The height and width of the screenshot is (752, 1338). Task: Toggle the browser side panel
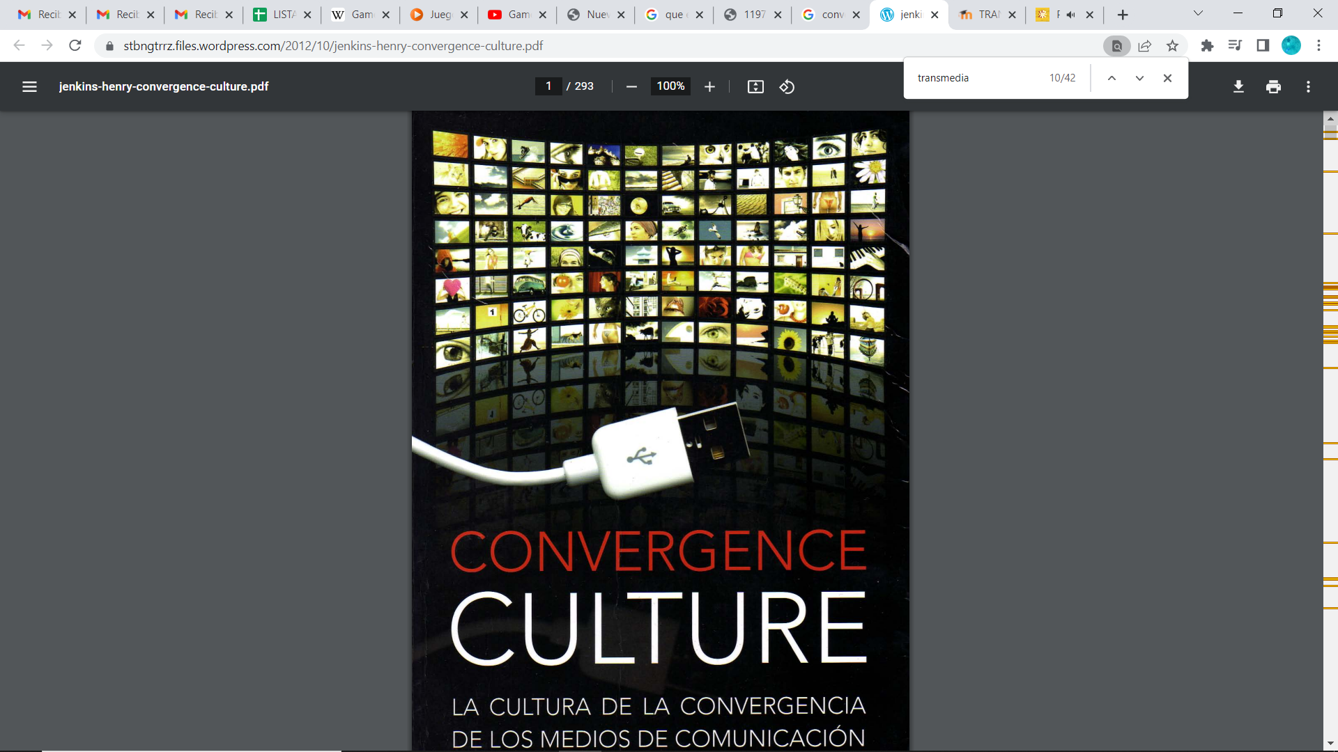click(1262, 46)
